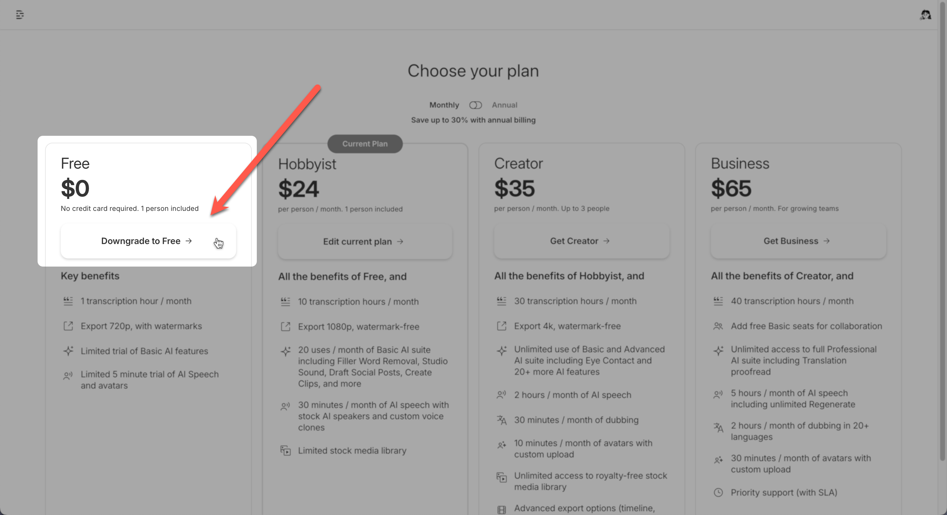Click Get Creator button
The height and width of the screenshot is (515, 947).
coord(581,241)
